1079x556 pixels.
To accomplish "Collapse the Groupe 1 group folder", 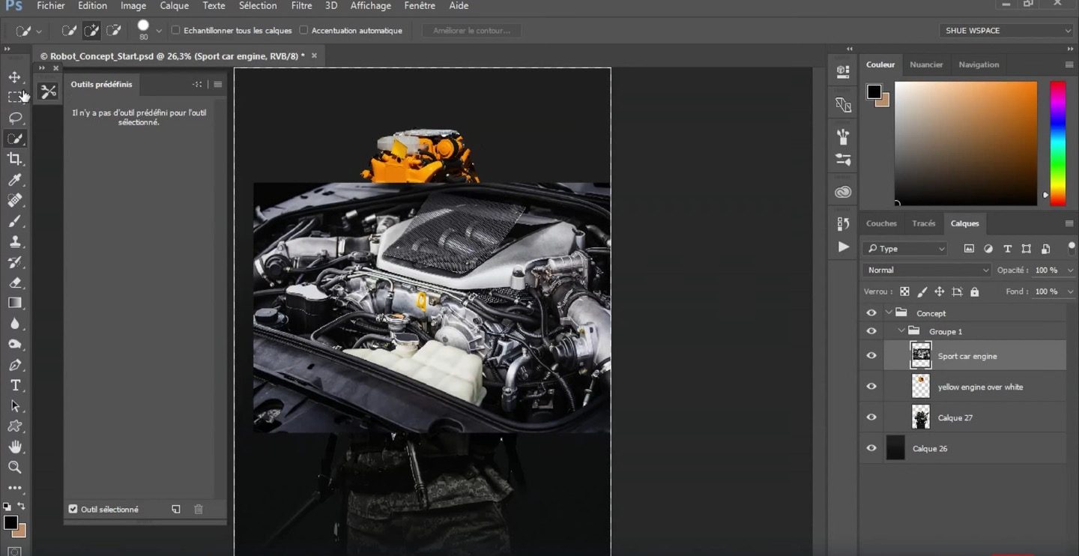I will pos(901,331).
